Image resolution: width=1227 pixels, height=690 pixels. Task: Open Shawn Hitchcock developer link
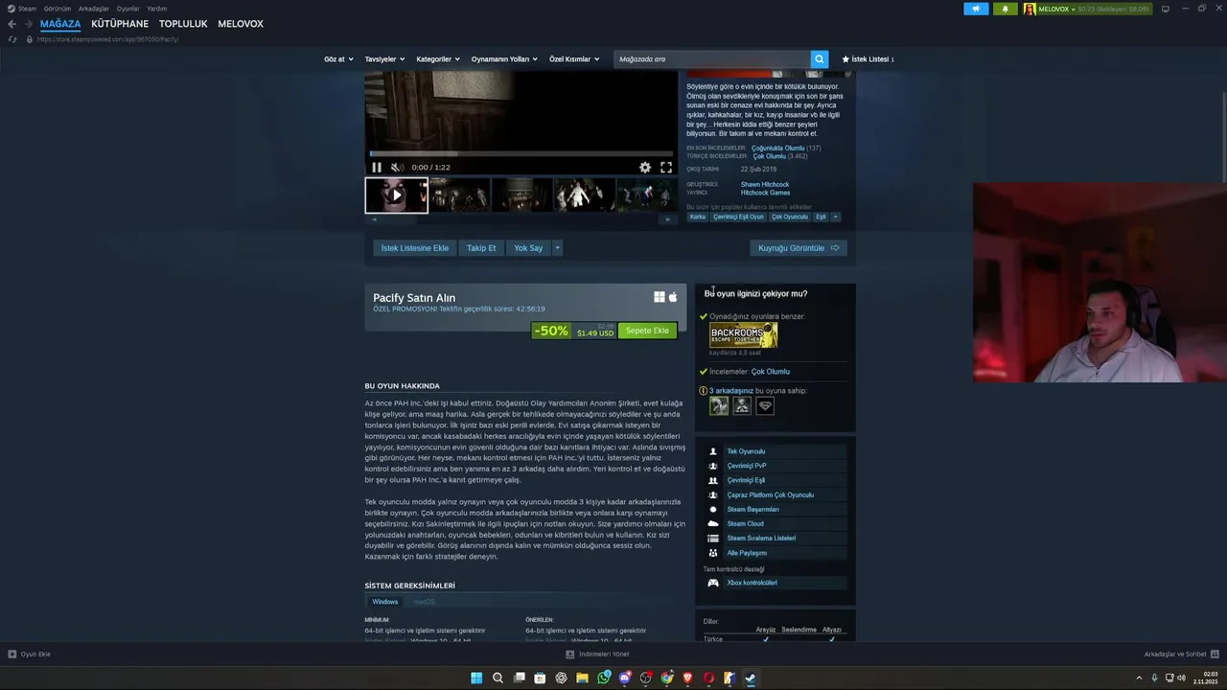(765, 184)
